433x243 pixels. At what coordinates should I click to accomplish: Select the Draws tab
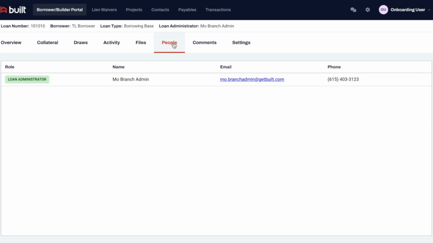pyautogui.click(x=80, y=42)
